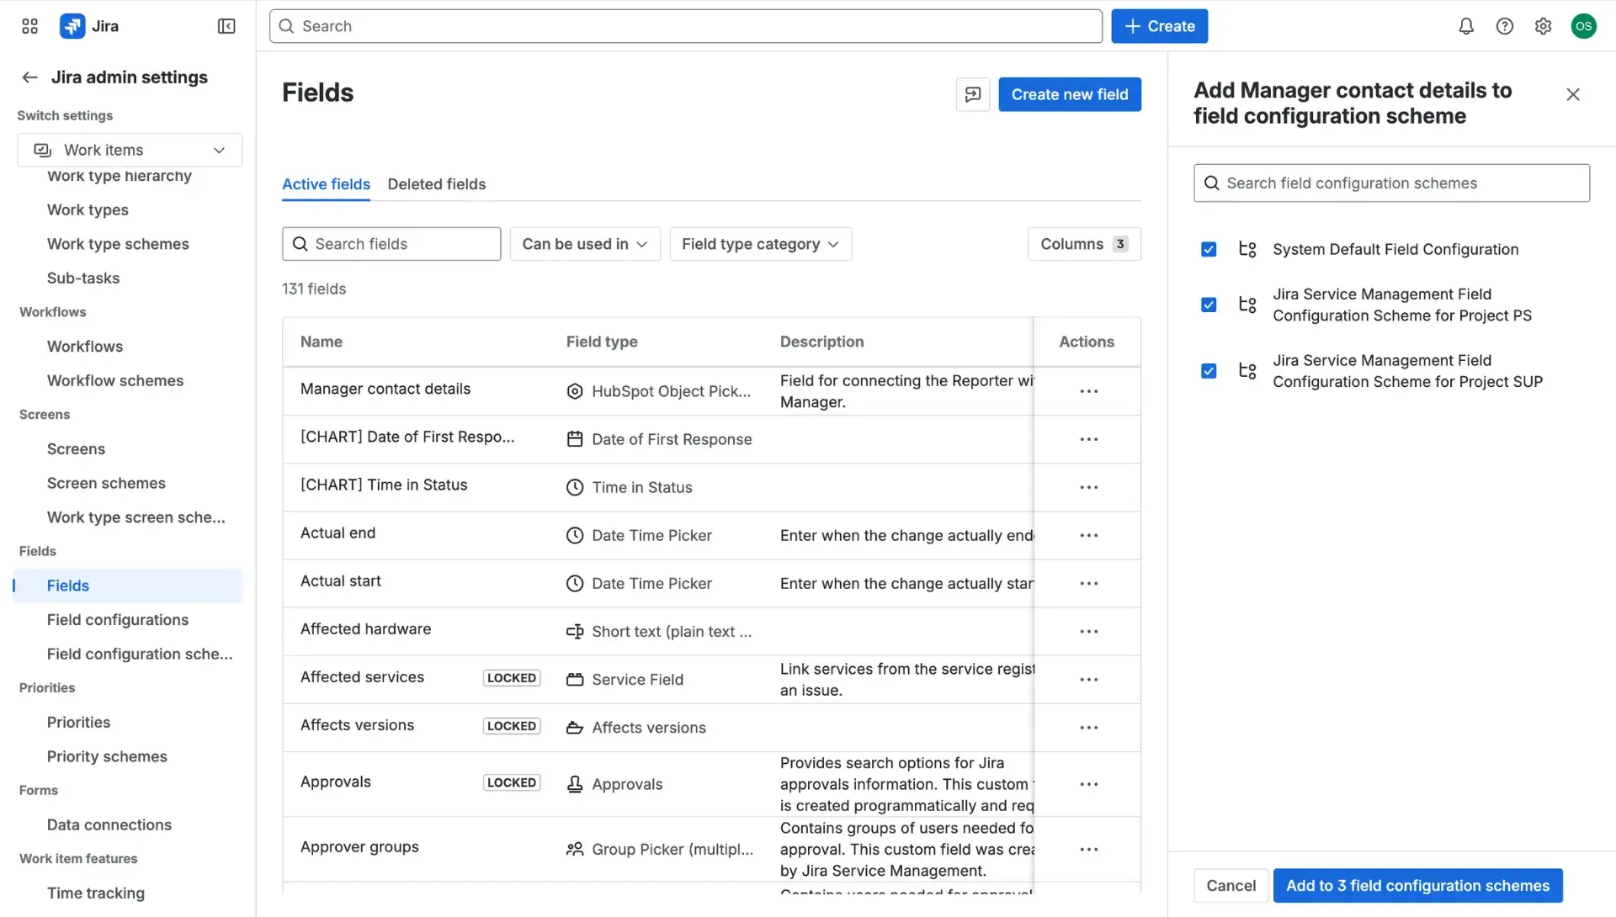Collapse the sidebar with the panel toggle icon
Screen dimensions: 1616x917
(226, 26)
